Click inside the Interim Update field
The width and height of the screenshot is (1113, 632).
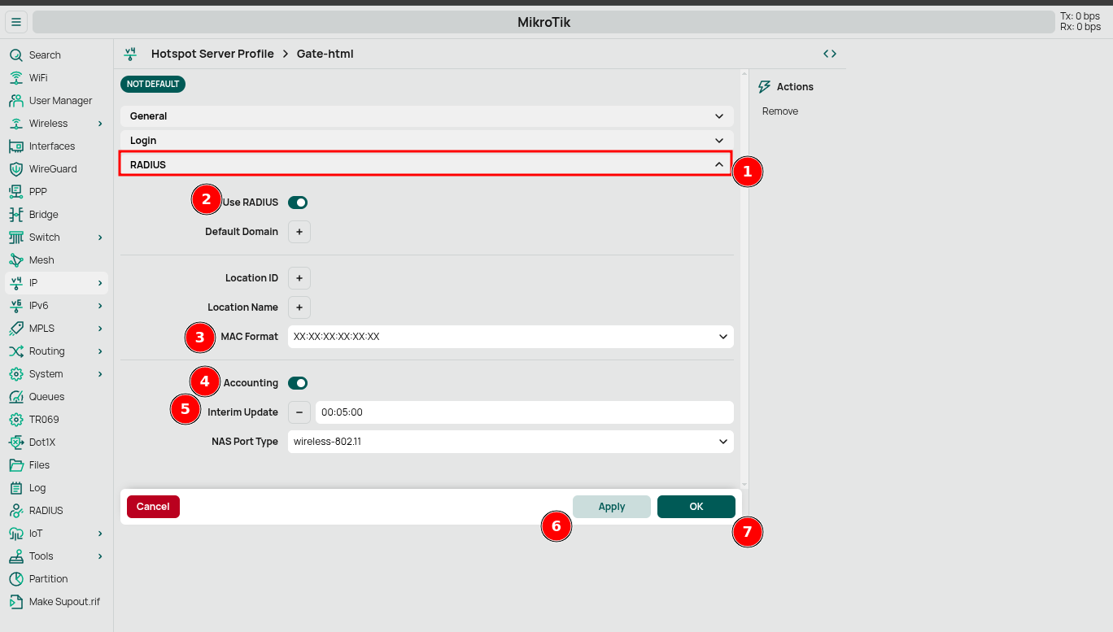click(521, 412)
